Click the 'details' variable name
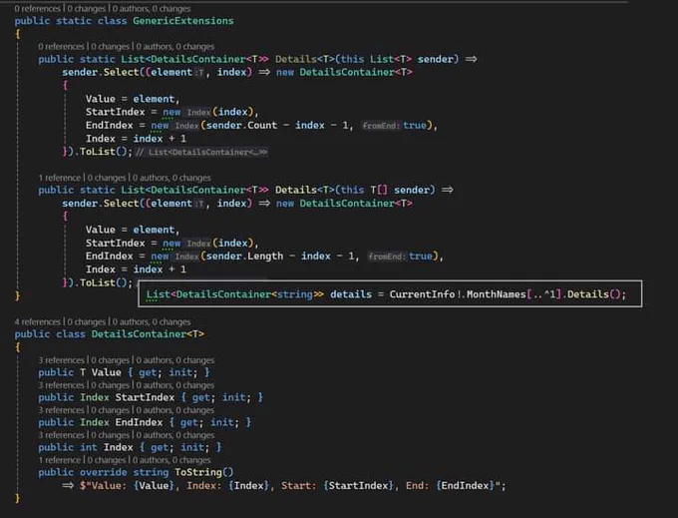This screenshot has width=678, height=518. [351, 294]
